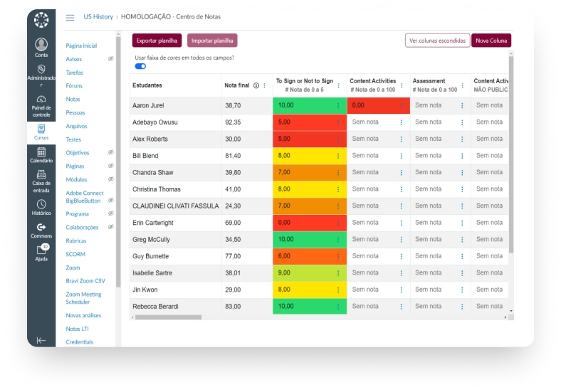Viewport: 561px width, 392px height.
Task: Click the Exportar planilha button
Action: click(157, 41)
